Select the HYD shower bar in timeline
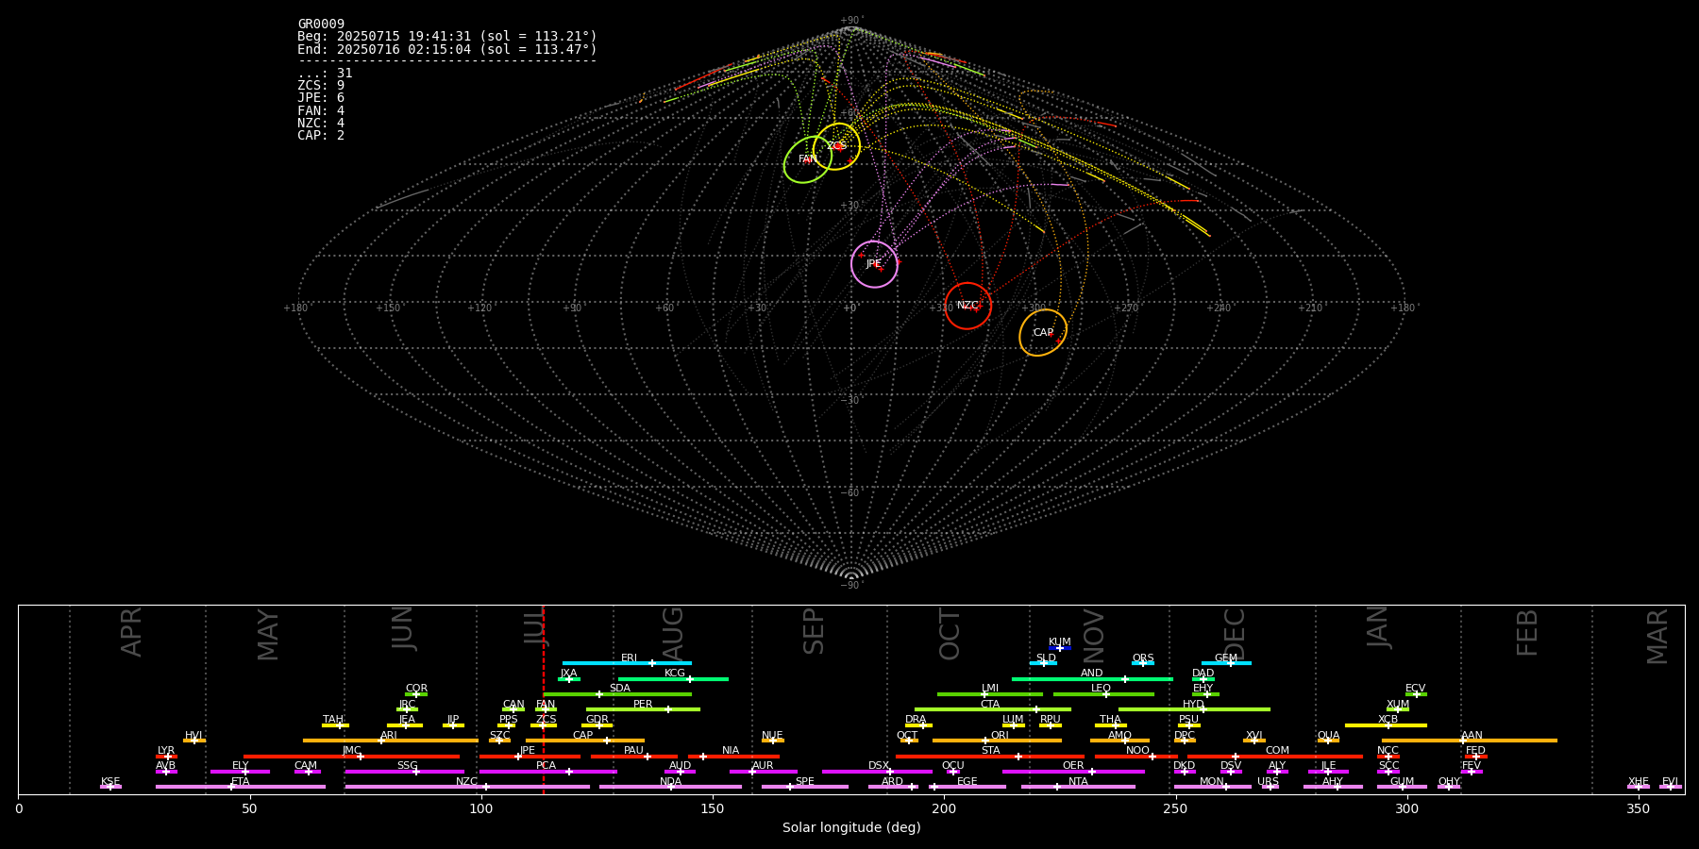Viewport: 1699px width, 849px height. coord(1194,709)
